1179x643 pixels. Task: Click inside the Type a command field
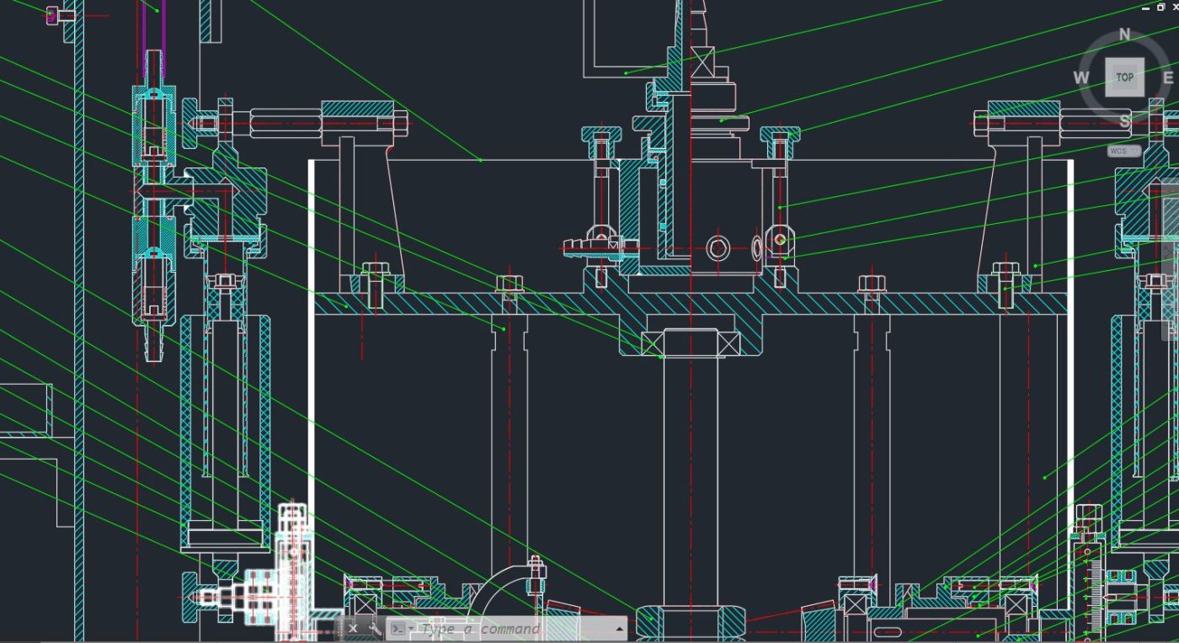pos(488,628)
